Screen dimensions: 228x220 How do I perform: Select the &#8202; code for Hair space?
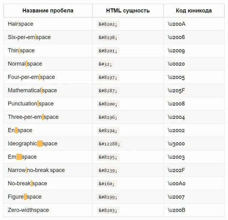(x=108, y=24)
